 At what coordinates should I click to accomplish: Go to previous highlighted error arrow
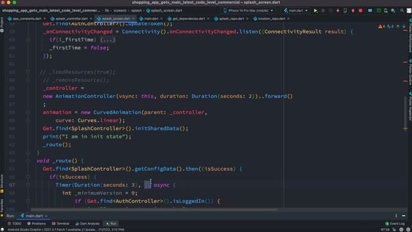pos(398,26)
